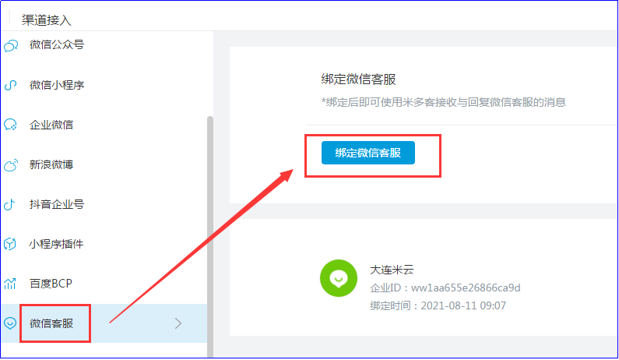Image resolution: width=619 pixels, height=360 pixels.
Task: Click the green 大连米云 account avatar
Action: coord(339,278)
